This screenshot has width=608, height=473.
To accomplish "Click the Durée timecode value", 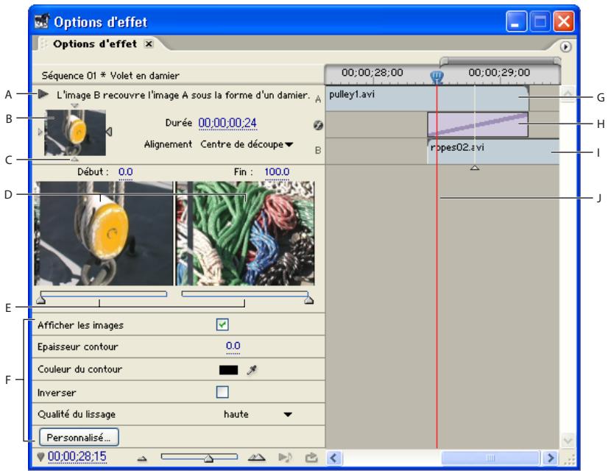I will [221, 124].
